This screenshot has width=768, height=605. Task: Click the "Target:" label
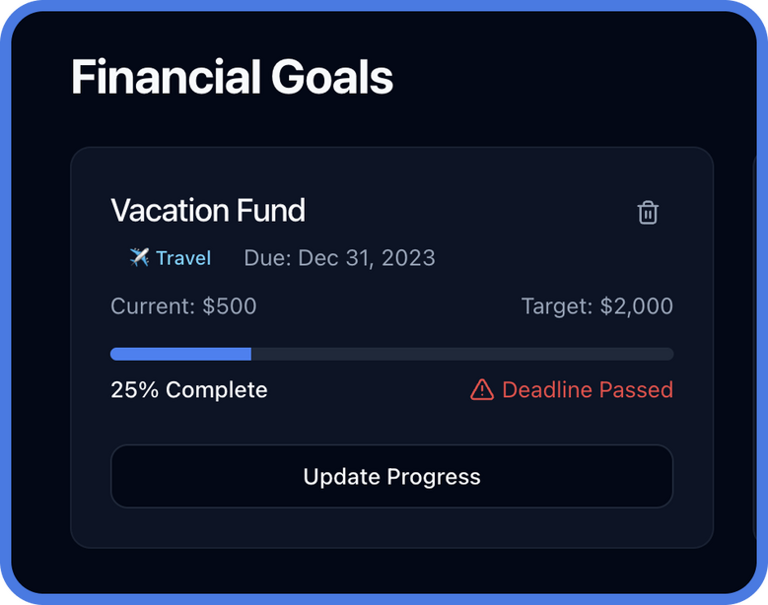(x=557, y=306)
